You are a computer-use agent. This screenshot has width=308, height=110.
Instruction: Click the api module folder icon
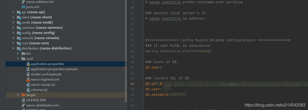[x=19, y=12]
